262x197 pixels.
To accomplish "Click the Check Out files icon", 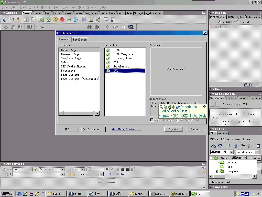I will 243,146.
